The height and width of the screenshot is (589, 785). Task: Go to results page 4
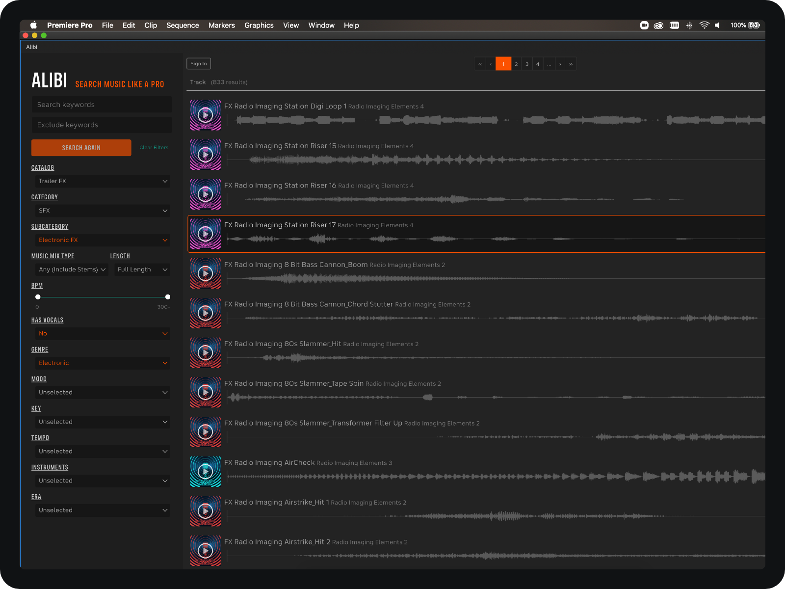(538, 64)
